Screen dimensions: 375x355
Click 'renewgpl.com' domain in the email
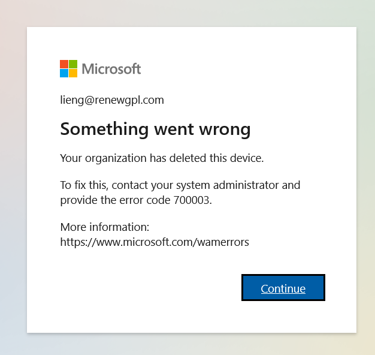(129, 101)
